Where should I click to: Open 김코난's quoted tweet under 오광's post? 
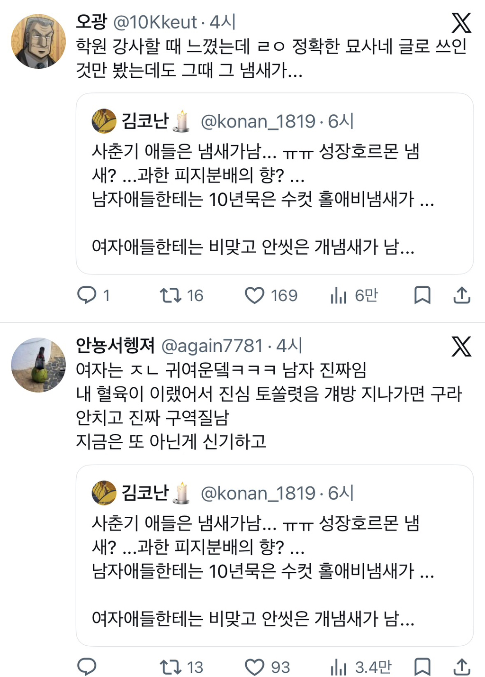(x=275, y=183)
